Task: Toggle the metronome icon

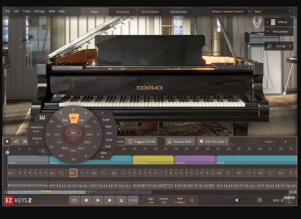Action: pyautogui.click(x=121, y=200)
